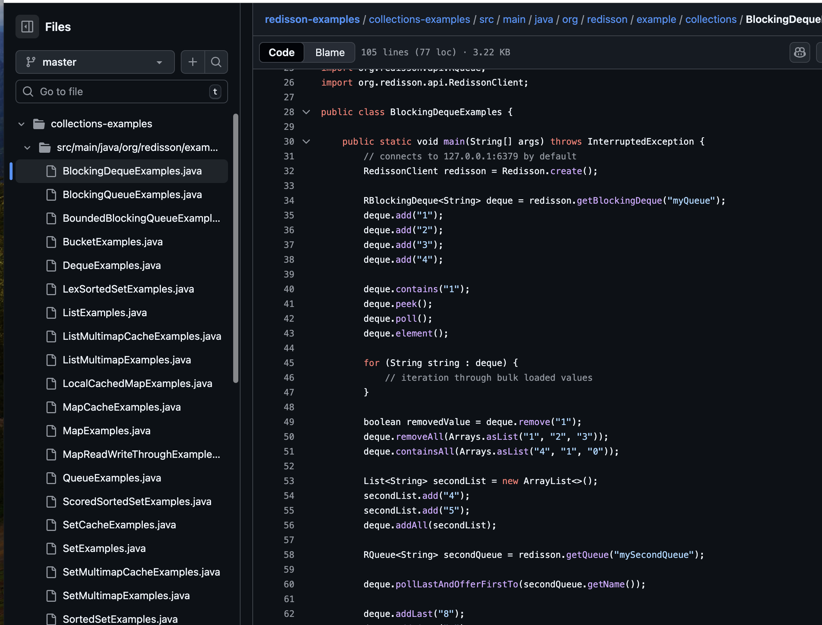The image size is (822, 625).
Task: Select the Code tab
Action: point(282,52)
